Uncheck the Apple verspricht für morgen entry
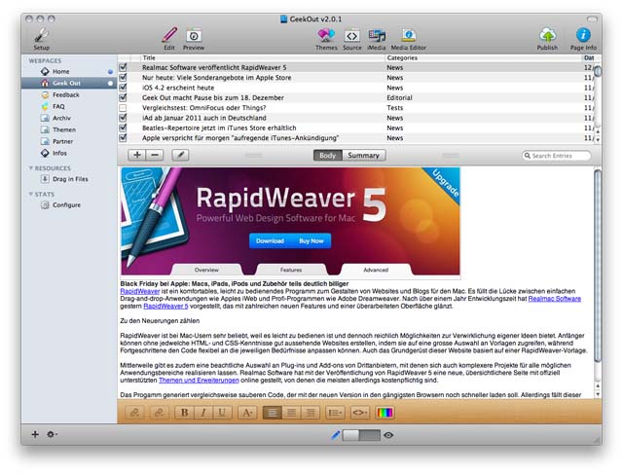This screenshot has width=623, height=474. click(x=124, y=138)
